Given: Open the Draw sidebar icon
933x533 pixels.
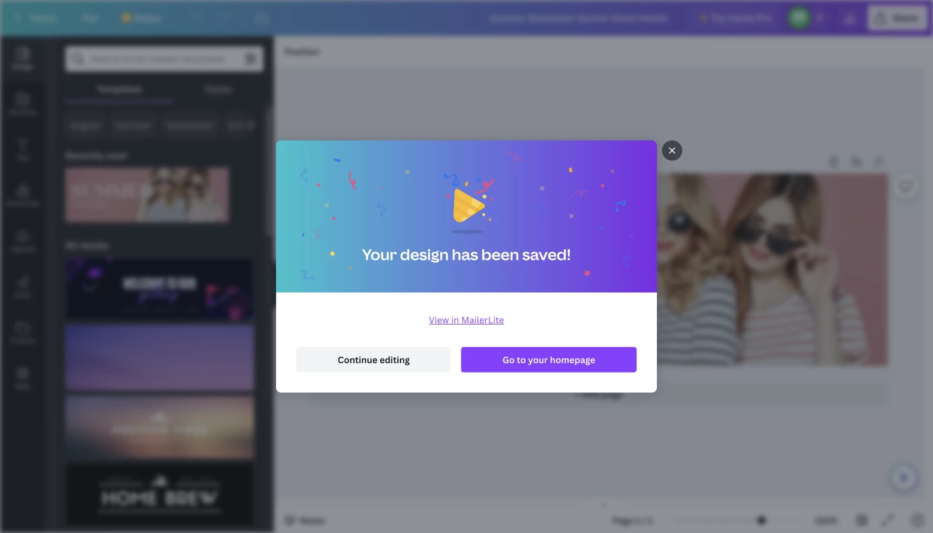Looking at the screenshot, I should pos(23,285).
